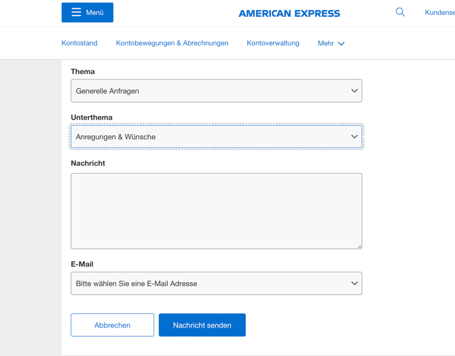Expand the Mehr navigation menu
455x356 pixels.
326,43
